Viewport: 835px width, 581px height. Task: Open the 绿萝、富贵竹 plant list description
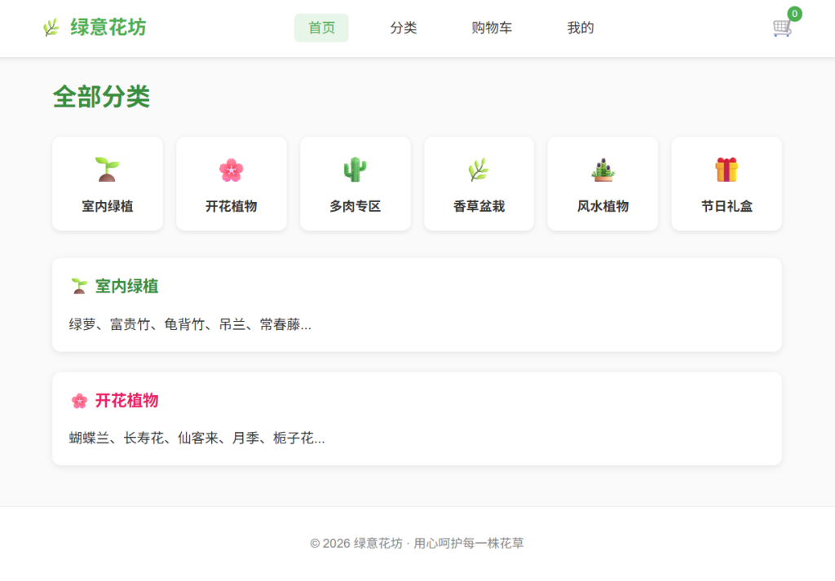190,324
